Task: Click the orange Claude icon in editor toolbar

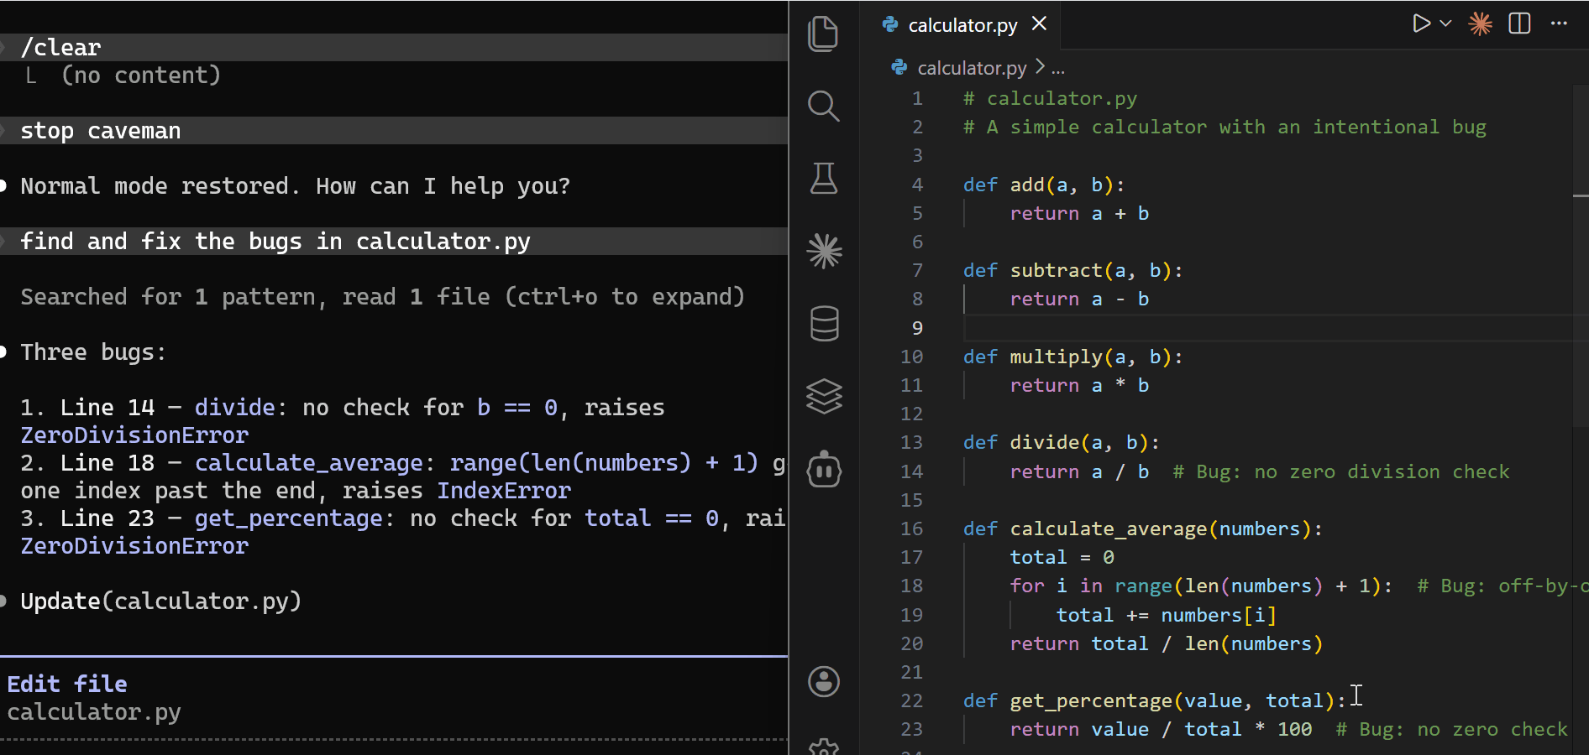Action: click(1480, 23)
